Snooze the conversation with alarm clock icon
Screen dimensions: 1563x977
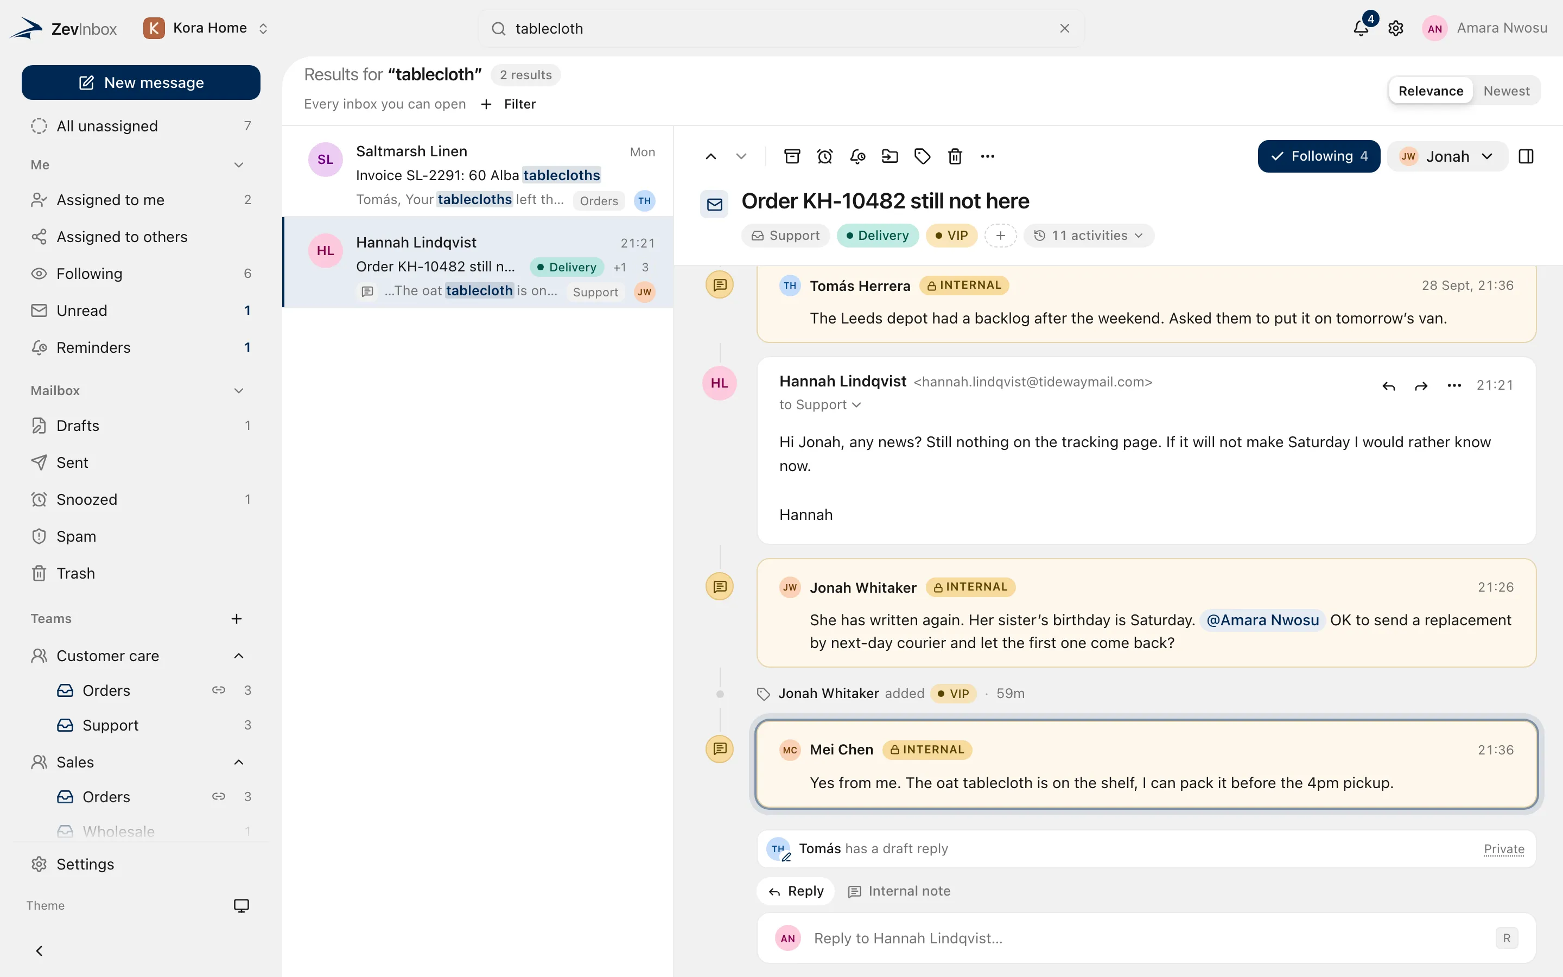(x=825, y=156)
